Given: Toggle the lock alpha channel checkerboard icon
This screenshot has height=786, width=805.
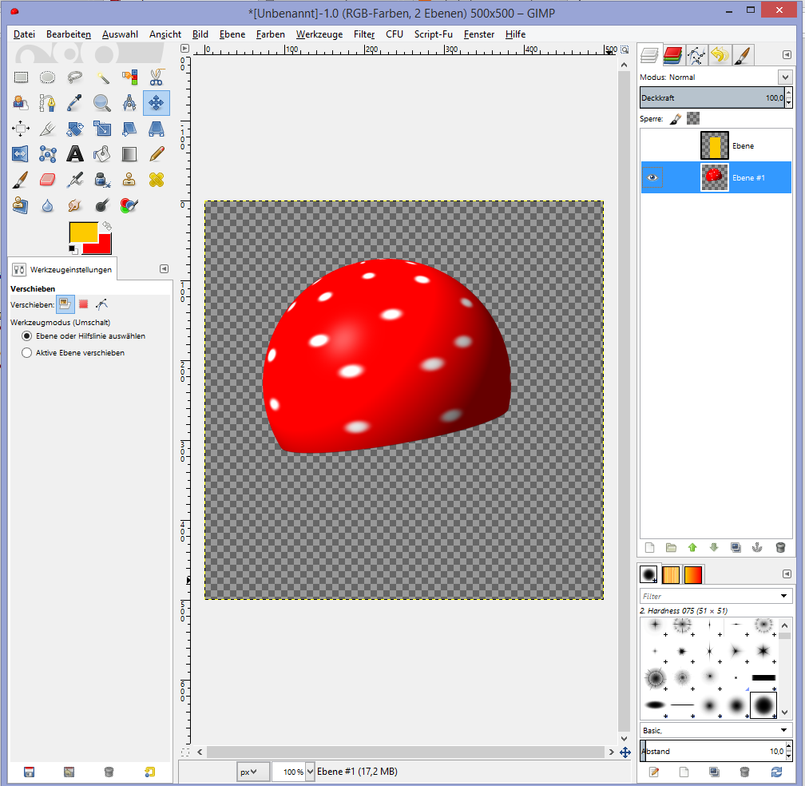Looking at the screenshot, I should (x=693, y=118).
